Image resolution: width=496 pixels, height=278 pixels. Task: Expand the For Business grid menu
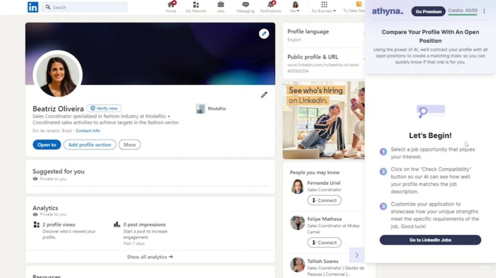pos(324,7)
